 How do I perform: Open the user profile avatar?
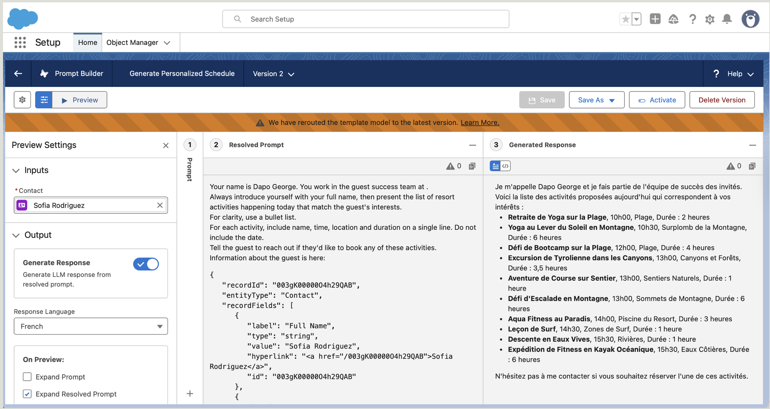coord(750,19)
